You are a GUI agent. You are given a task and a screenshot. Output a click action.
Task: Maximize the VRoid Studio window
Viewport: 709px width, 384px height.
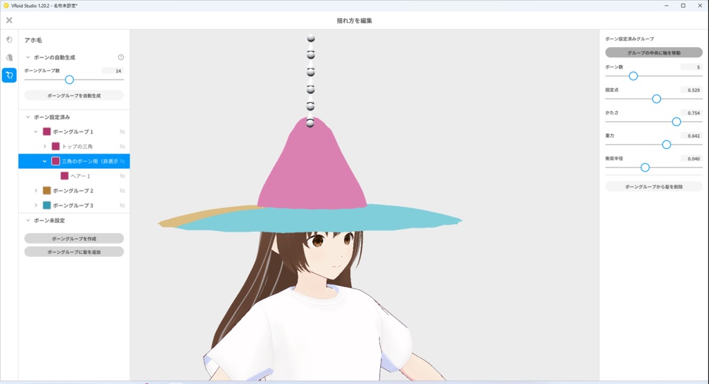[x=683, y=6]
